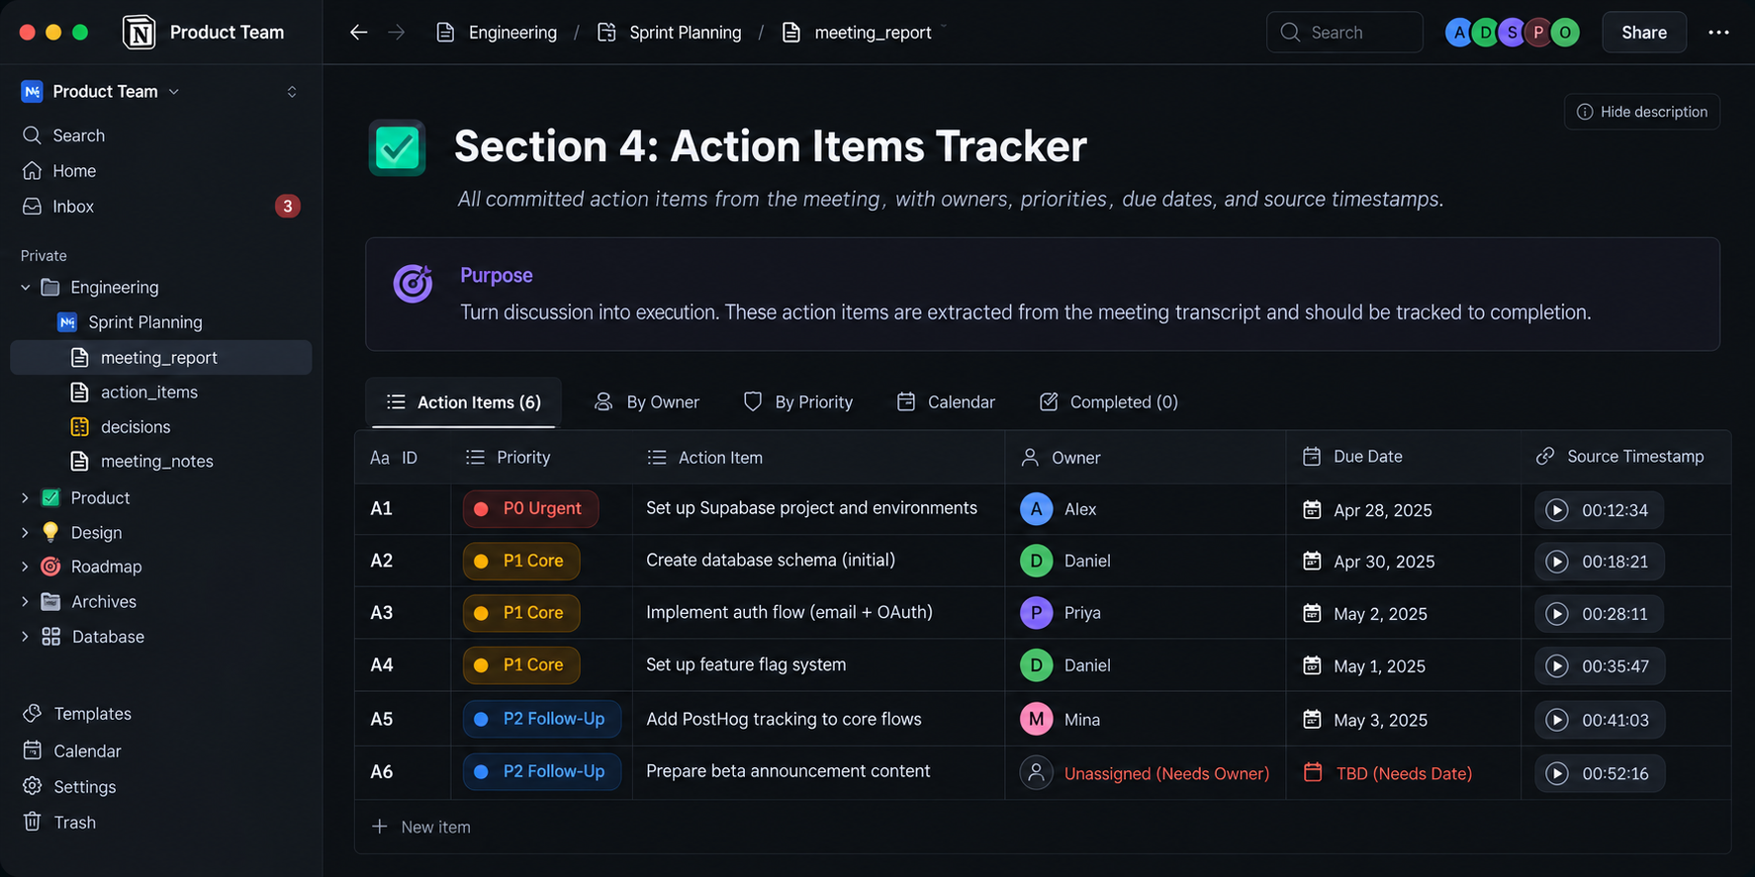Click the red calendar icon for TBD date
Viewport: 1755px width, 877px height.
coord(1313,772)
